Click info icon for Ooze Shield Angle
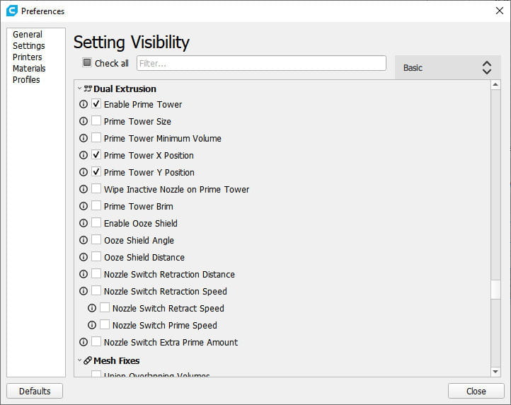The width and height of the screenshot is (511, 405). tap(84, 240)
